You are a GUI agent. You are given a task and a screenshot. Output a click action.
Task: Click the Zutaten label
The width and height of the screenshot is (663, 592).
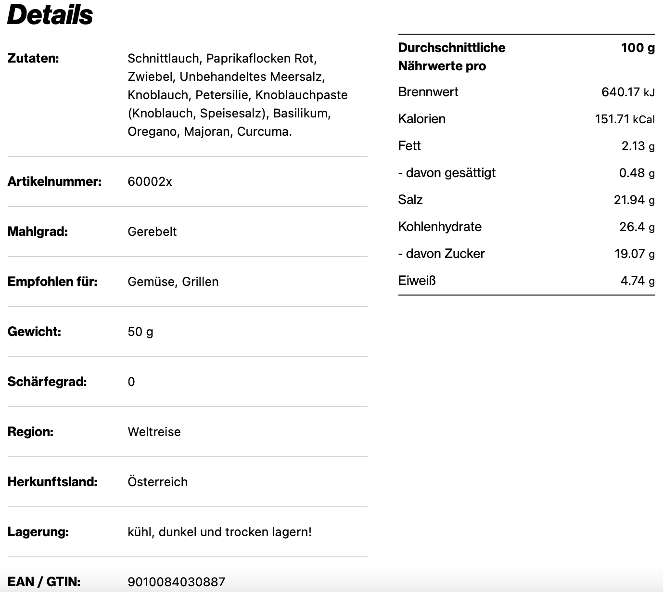click(x=33, y=58)
